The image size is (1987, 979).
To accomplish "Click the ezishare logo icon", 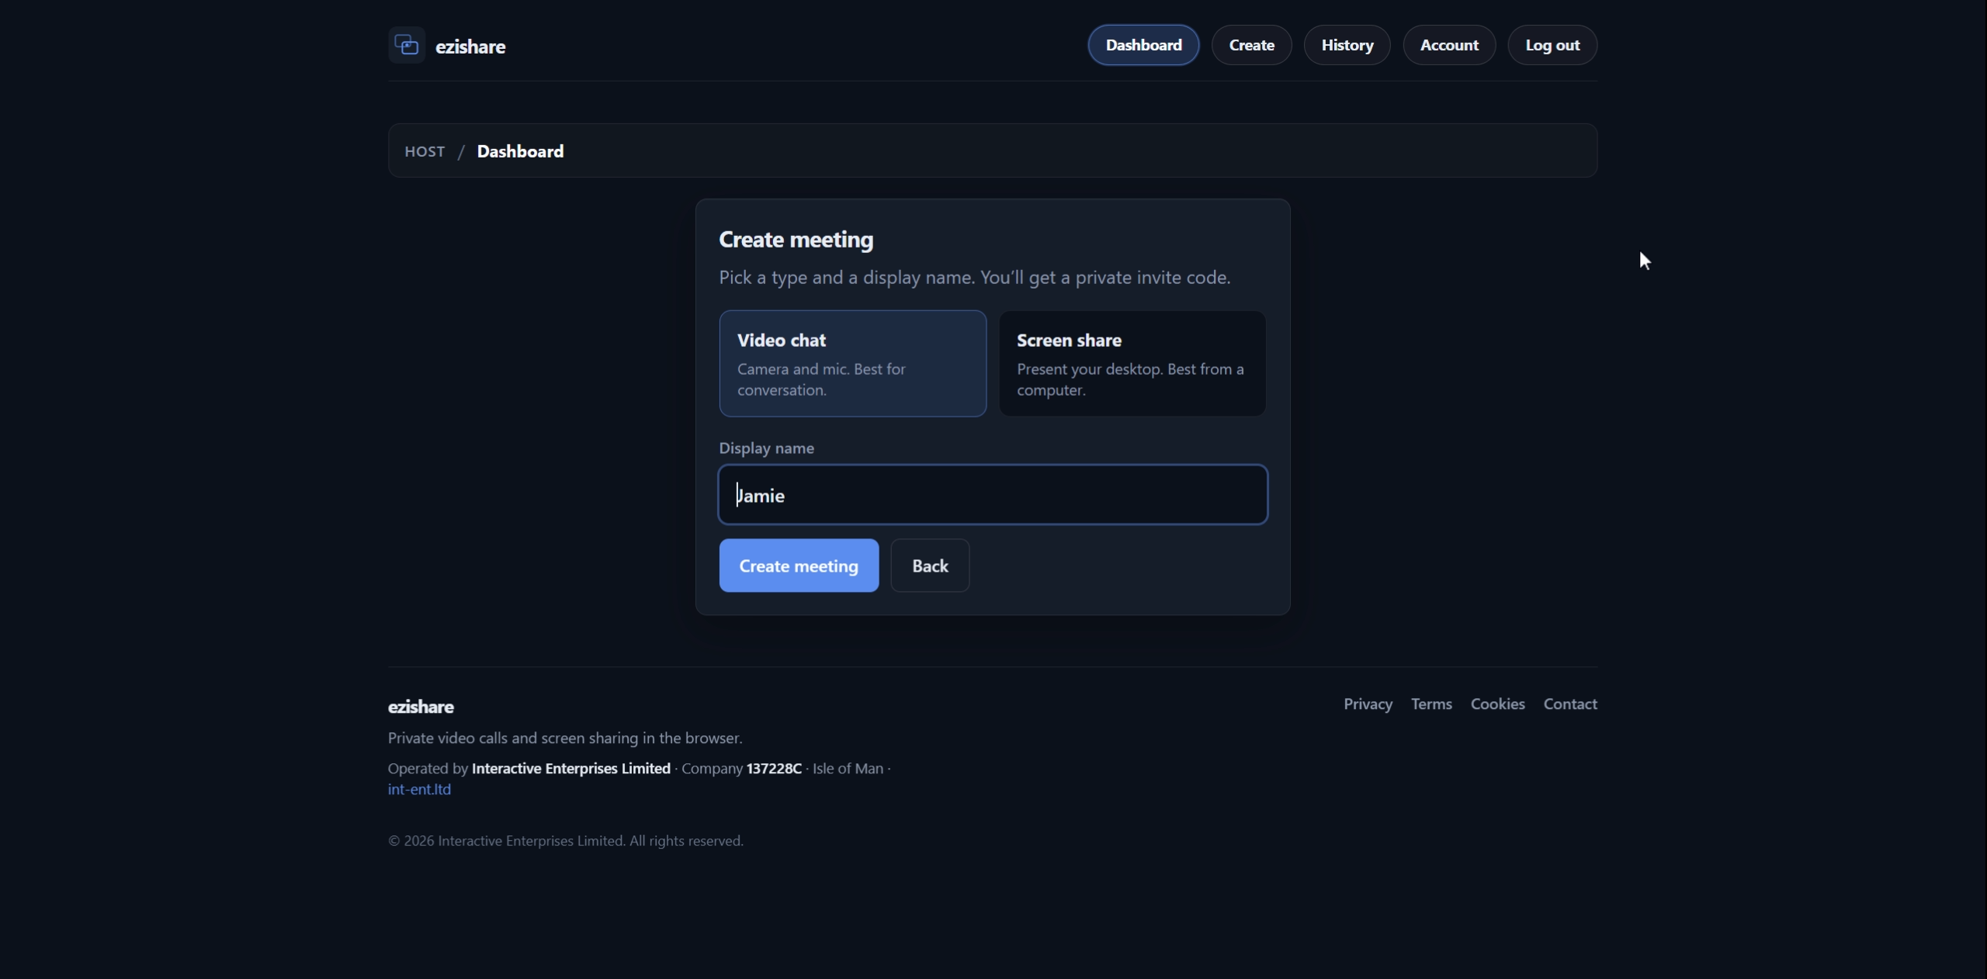I will point(407,45).
